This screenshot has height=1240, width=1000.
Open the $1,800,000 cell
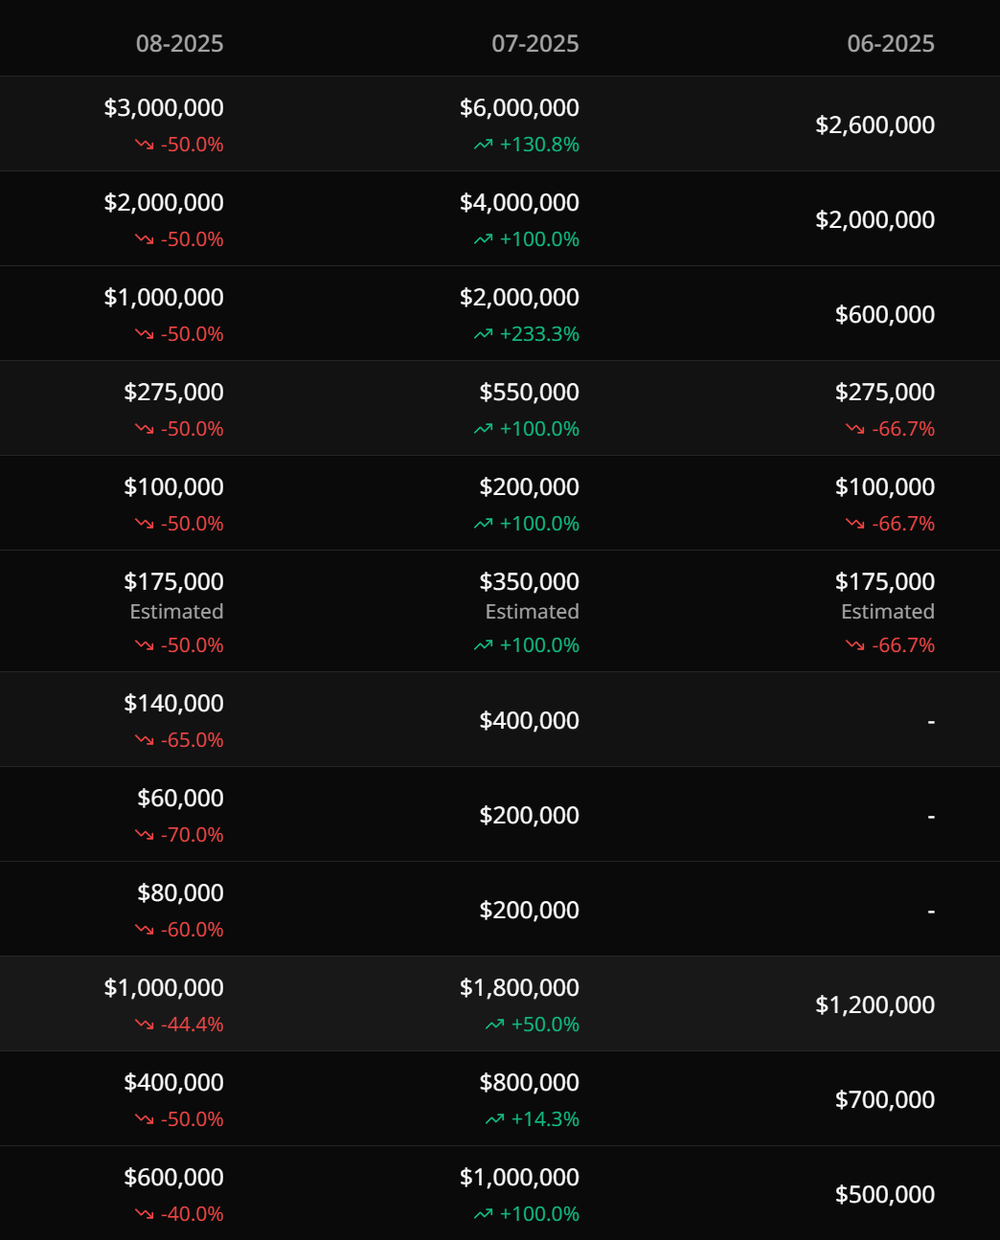pos(519,987)
